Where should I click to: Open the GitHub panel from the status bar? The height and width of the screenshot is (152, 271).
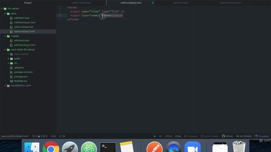(227, 136)
